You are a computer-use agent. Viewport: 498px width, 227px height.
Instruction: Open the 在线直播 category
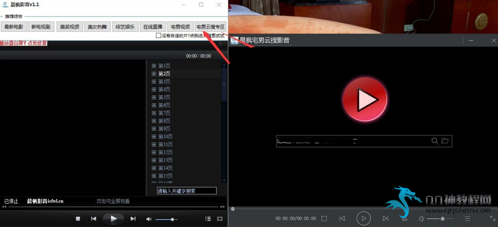[x=153, y=27]
